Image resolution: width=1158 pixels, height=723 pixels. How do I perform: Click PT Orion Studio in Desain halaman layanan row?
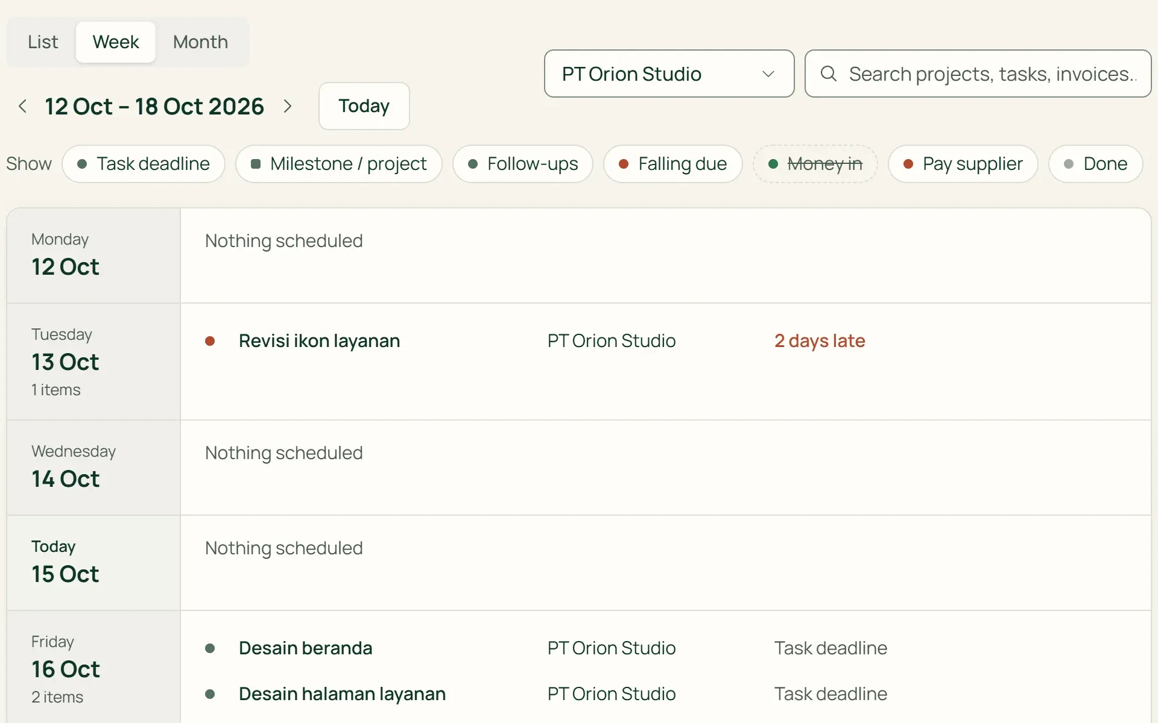612,694
